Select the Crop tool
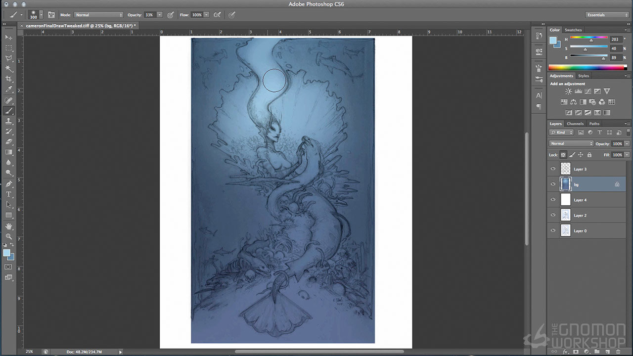 [9, 79]
